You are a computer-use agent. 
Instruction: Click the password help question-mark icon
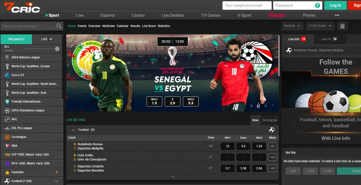pos(317,5)
